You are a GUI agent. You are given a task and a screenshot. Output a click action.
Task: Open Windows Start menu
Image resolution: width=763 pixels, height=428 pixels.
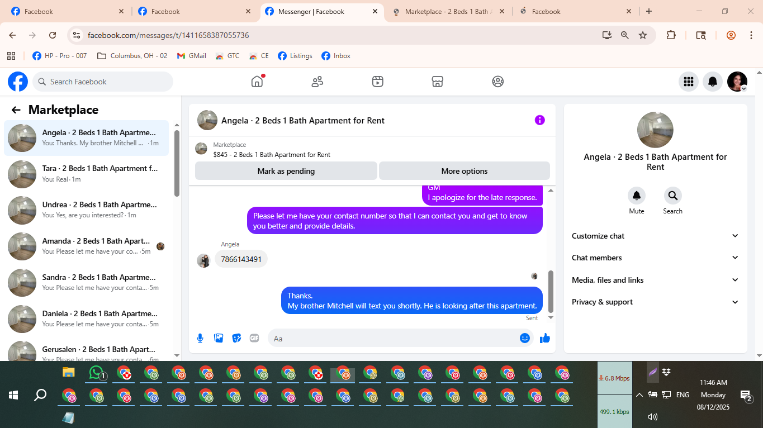13,396
